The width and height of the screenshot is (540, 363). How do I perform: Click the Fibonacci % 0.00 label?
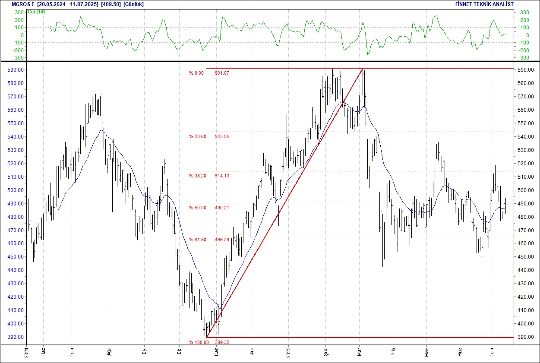[196, 73]
